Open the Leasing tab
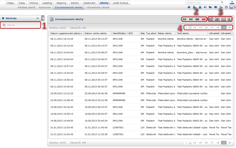Image resolution: width=236 pixels, height=148 pixels. point(47,3)
